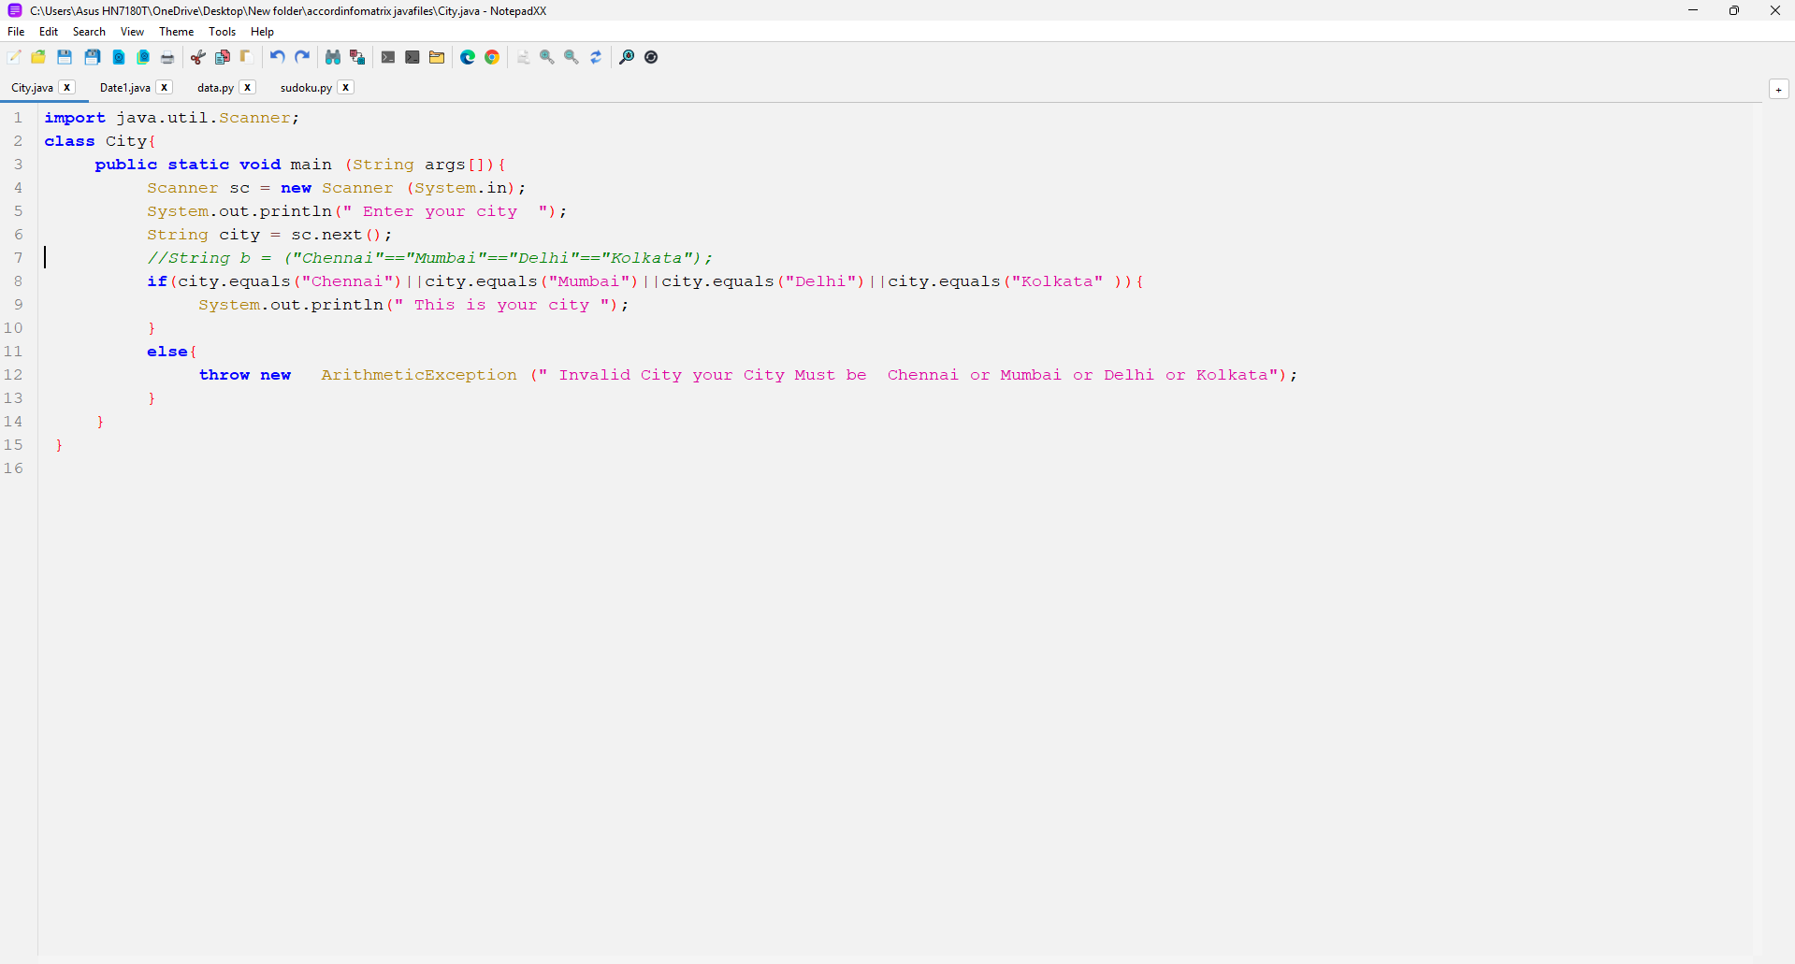The image size is (1795, 964).
Task: Cut selection with the scissors icon
Action: point(198,57)
